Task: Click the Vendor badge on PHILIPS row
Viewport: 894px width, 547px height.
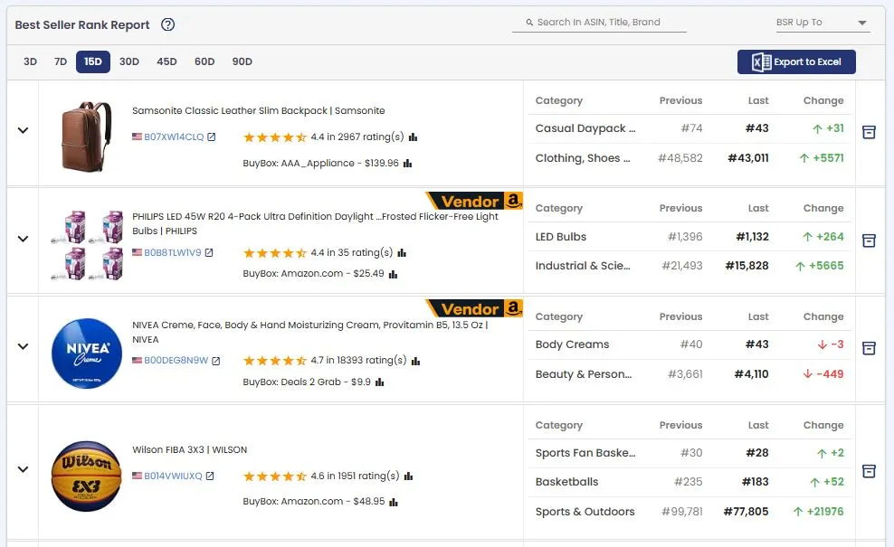Action: click(x=474, y=201)
